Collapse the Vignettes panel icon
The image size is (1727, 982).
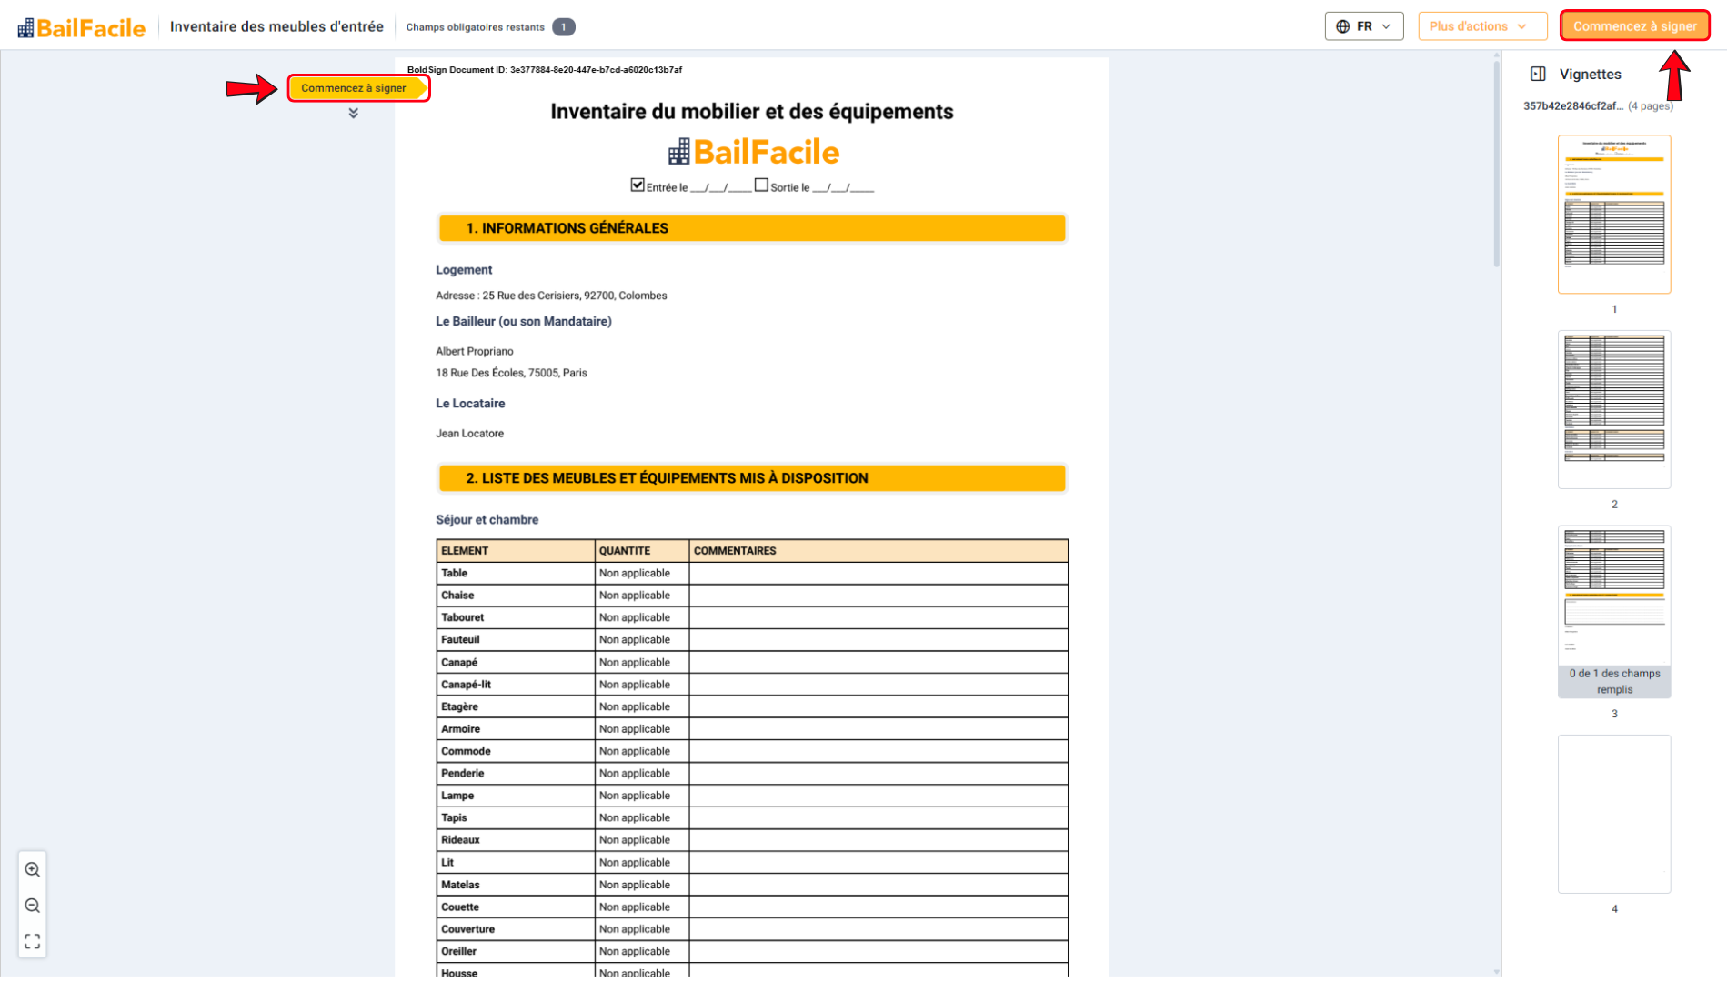[1538, 74]
